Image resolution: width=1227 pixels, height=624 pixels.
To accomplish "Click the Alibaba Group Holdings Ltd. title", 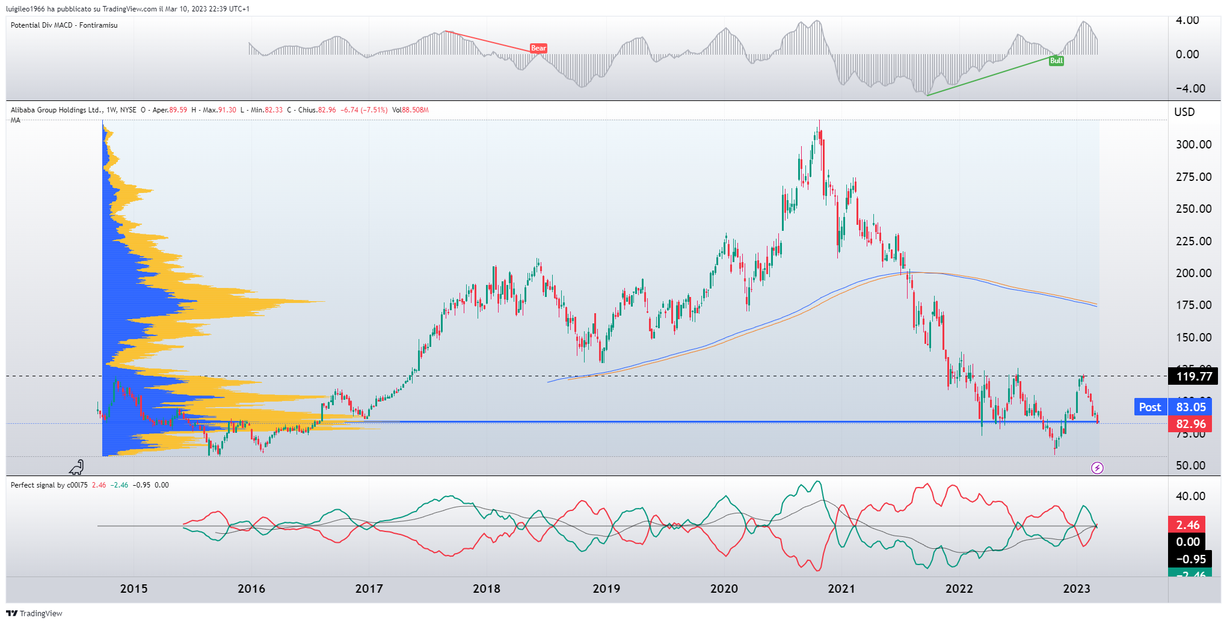I will [57, 110].
